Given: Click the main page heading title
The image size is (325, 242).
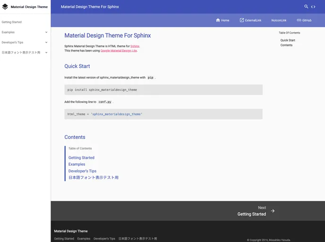Looking at the screenshot, I should pyautogui.click(x=108, y=35).
